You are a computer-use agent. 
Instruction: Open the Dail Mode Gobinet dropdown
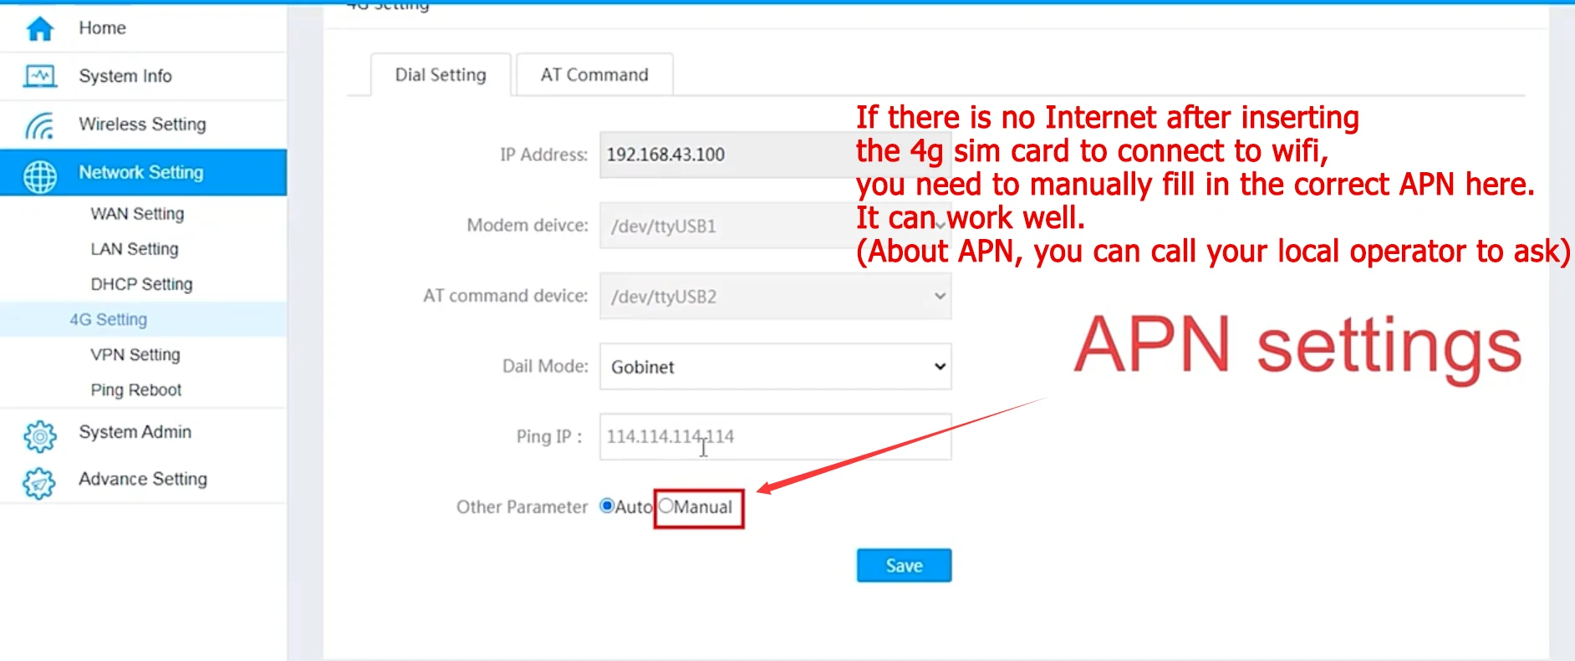tap(775, 367)
